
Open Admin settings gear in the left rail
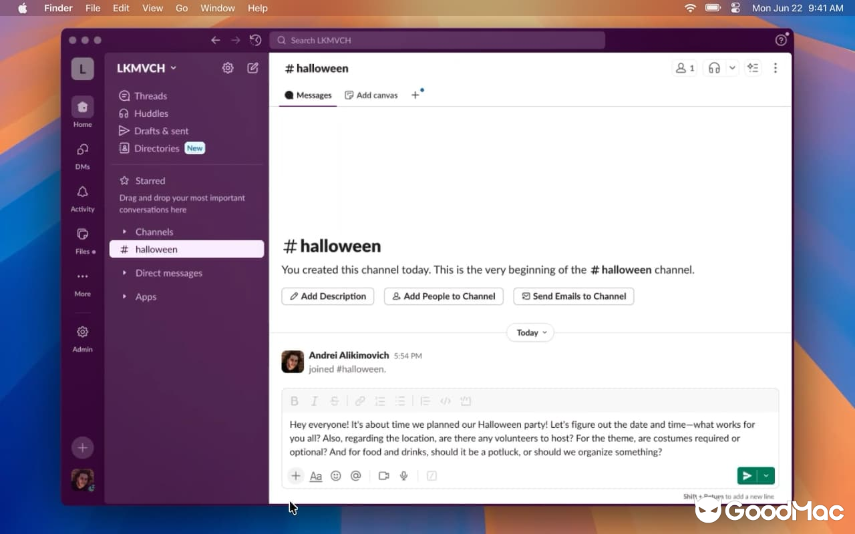(x=83, y=338)
